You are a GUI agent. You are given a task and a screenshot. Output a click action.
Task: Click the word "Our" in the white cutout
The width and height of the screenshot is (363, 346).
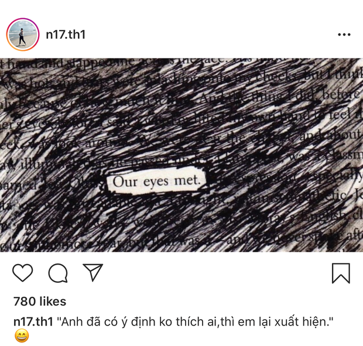pyautogui.click(x=125, y=182)
